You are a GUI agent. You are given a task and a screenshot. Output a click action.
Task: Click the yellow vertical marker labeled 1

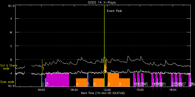point(42,66)
